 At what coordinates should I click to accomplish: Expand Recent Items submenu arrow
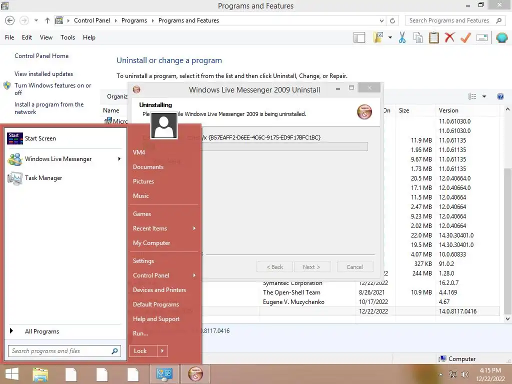(194, 228)
